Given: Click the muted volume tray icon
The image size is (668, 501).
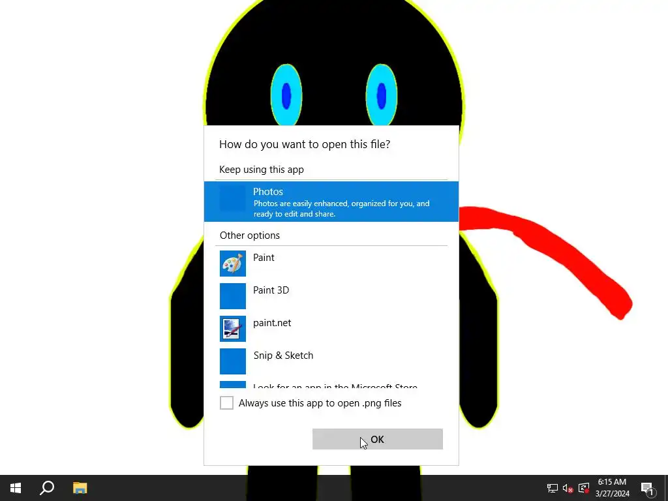Looking at the screenshot, I should tap(568, 488).
